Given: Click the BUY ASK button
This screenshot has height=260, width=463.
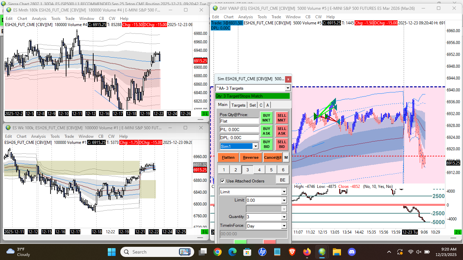Looking at the screenshot, I should [x=266, y=131].
